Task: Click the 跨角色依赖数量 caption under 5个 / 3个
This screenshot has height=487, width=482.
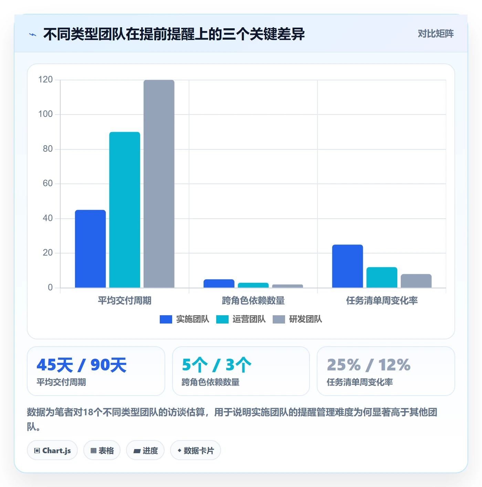Action: point(211,382)
